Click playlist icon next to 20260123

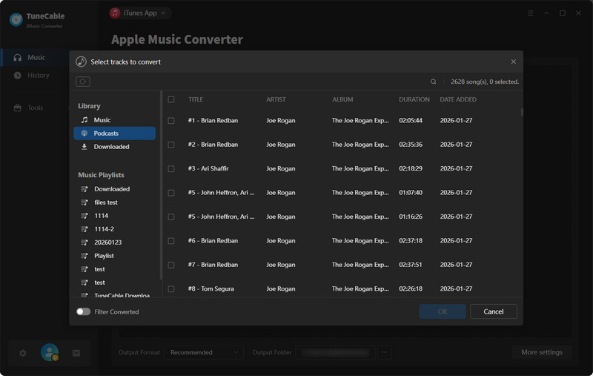(x=85, y=243)
